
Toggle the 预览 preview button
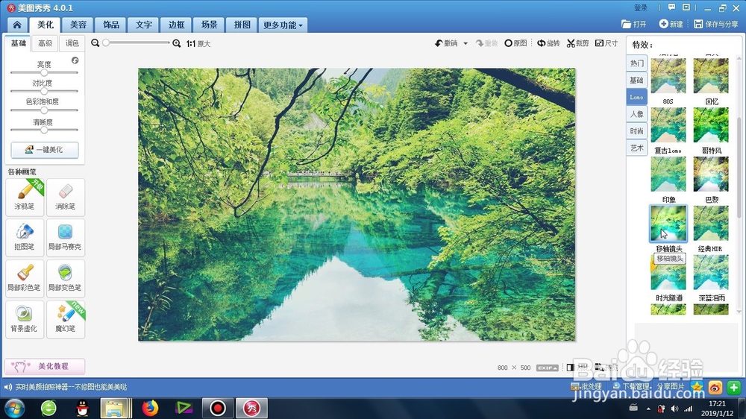[606, 368]
